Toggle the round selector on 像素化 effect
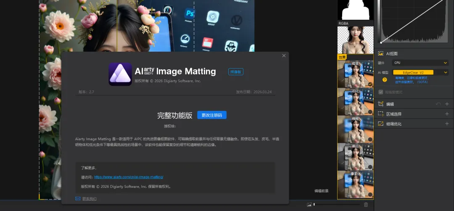This screenshot has width=454, height=211. tap(370, 195)
